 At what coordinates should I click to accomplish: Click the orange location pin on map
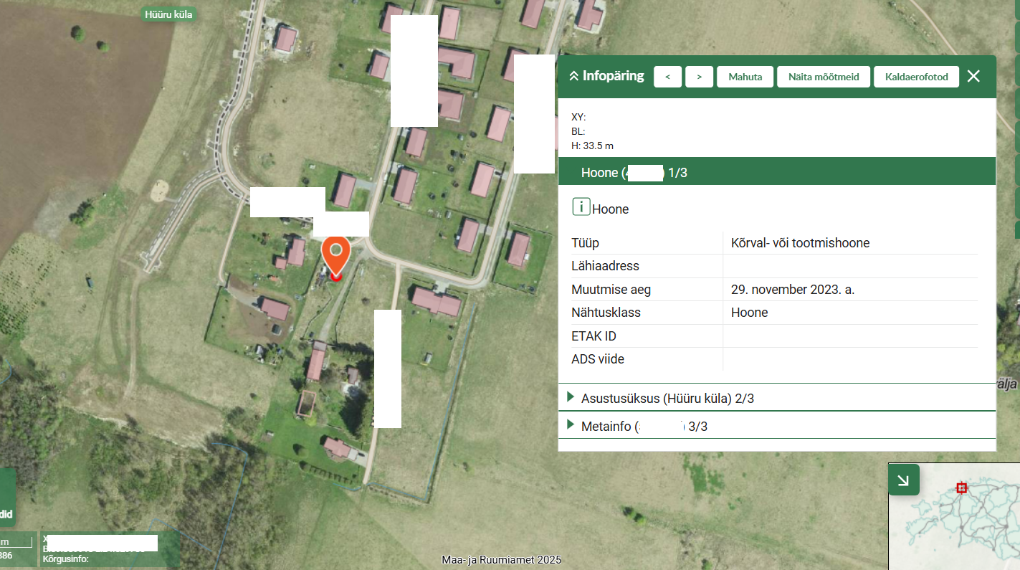pos(335,255)
